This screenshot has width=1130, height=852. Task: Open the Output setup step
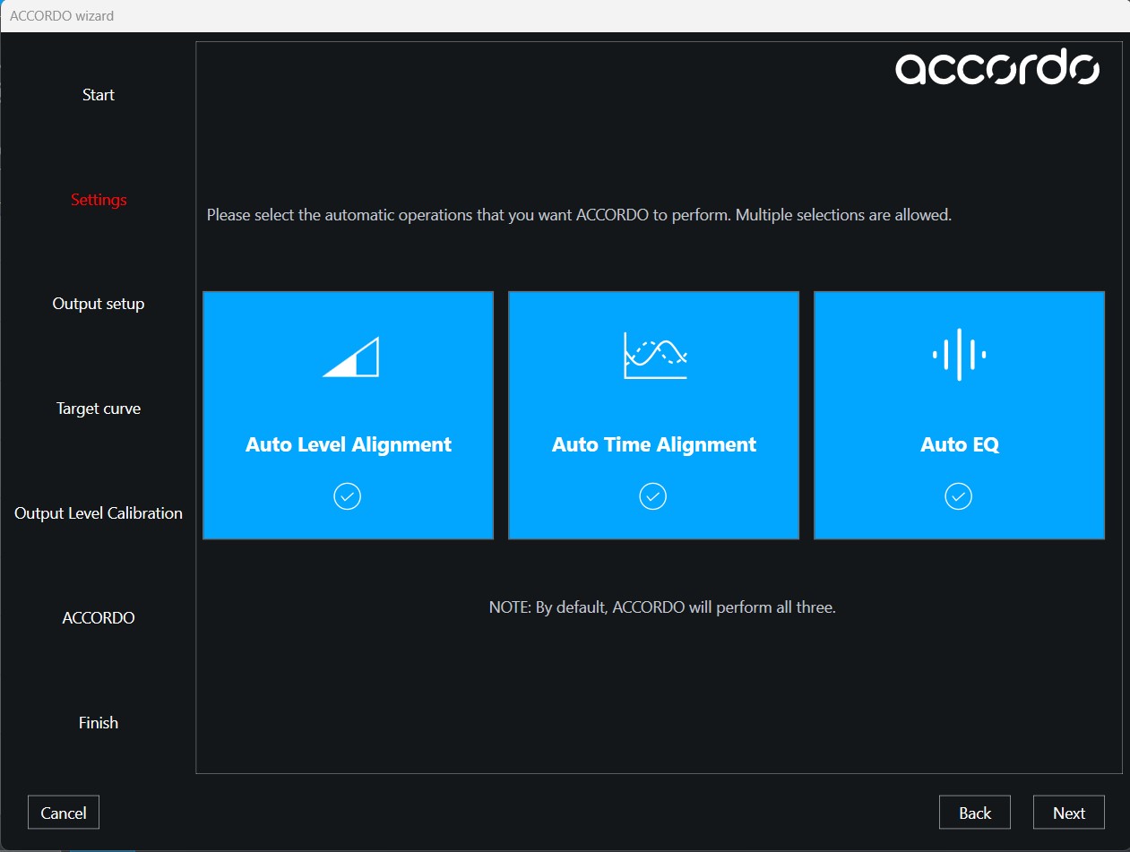(99, 304)
